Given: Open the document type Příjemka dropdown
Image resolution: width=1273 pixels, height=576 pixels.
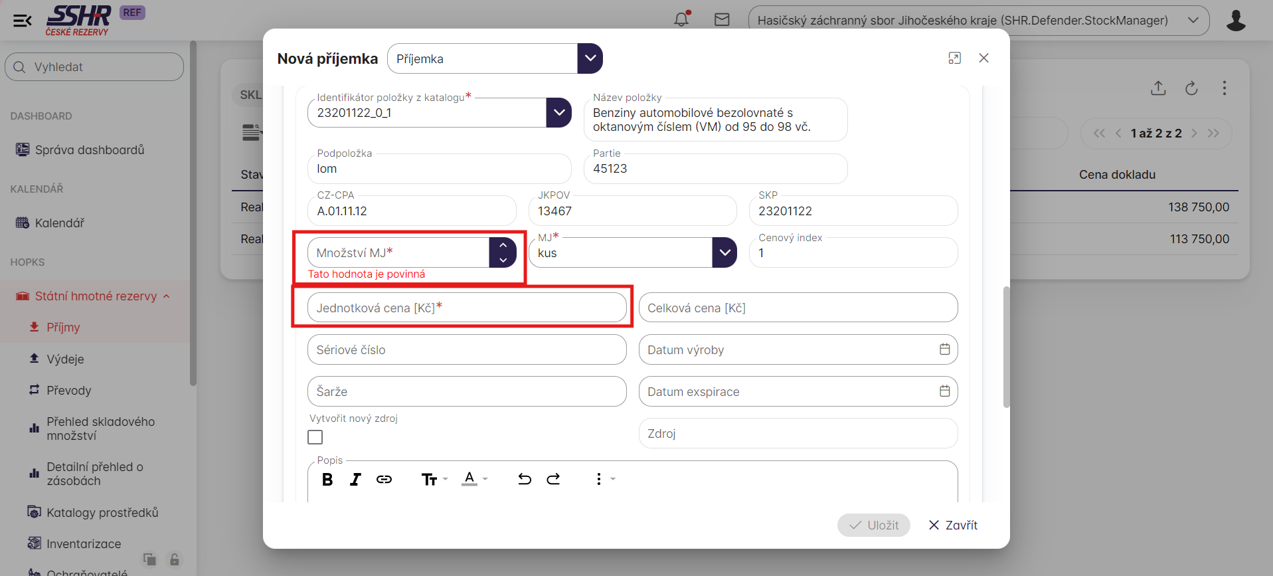Looking at the screenshot, I should click(590, 58).
